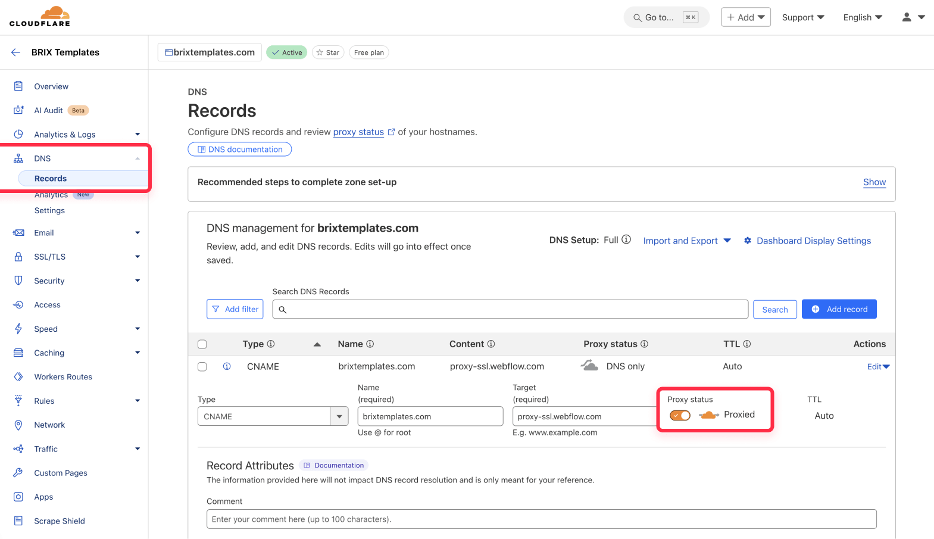Show recommended zone set-up steps
Viewport: 934px width, 539px height.
874,182
